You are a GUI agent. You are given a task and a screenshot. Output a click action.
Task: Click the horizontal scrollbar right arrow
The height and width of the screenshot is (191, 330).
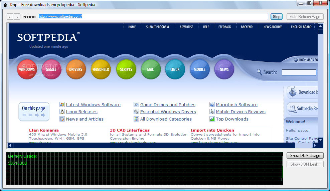click(x=315, y=145)
